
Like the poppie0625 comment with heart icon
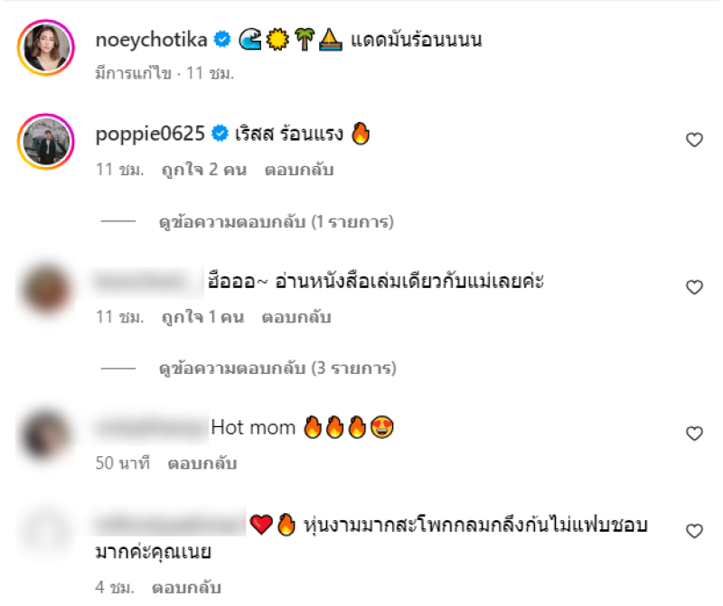pyautogui.click(x=694, y=140)
